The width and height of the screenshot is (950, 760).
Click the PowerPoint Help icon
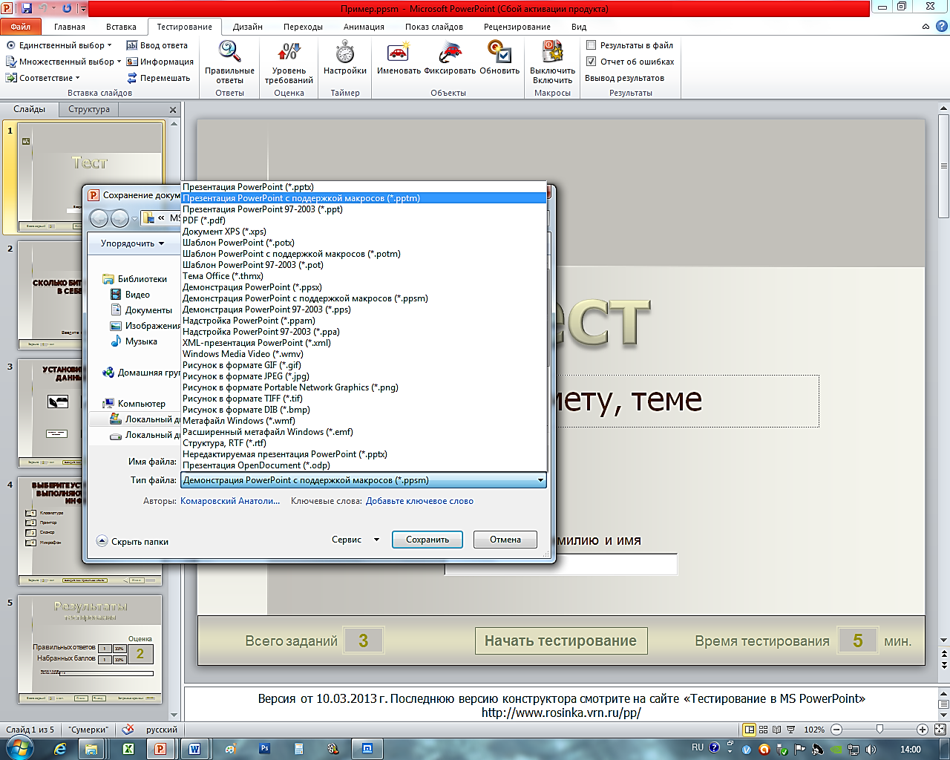coord(941,27)
